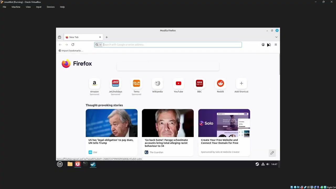
Task: Open the Firefox account icon
Action: 263,45
